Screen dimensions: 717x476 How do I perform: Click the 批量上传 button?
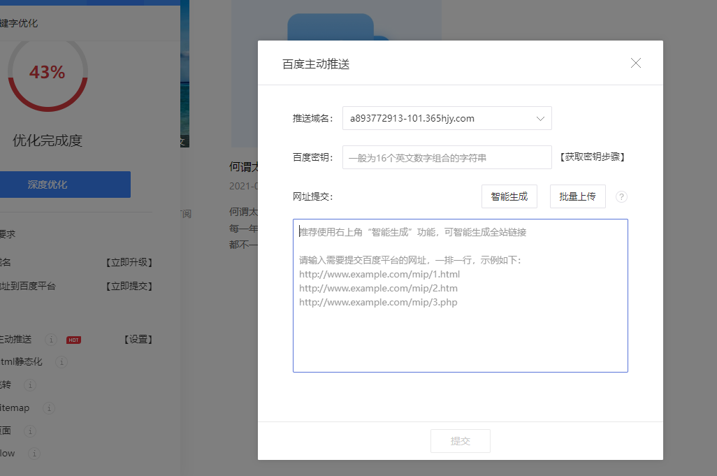pos(577,196)
